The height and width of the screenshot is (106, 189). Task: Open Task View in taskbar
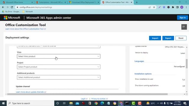pos(64,103)
